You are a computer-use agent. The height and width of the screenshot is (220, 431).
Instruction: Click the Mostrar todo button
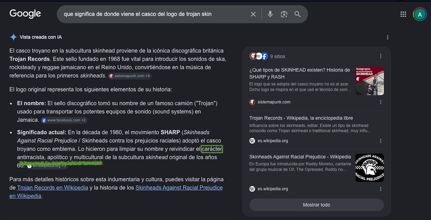point(316,205)
